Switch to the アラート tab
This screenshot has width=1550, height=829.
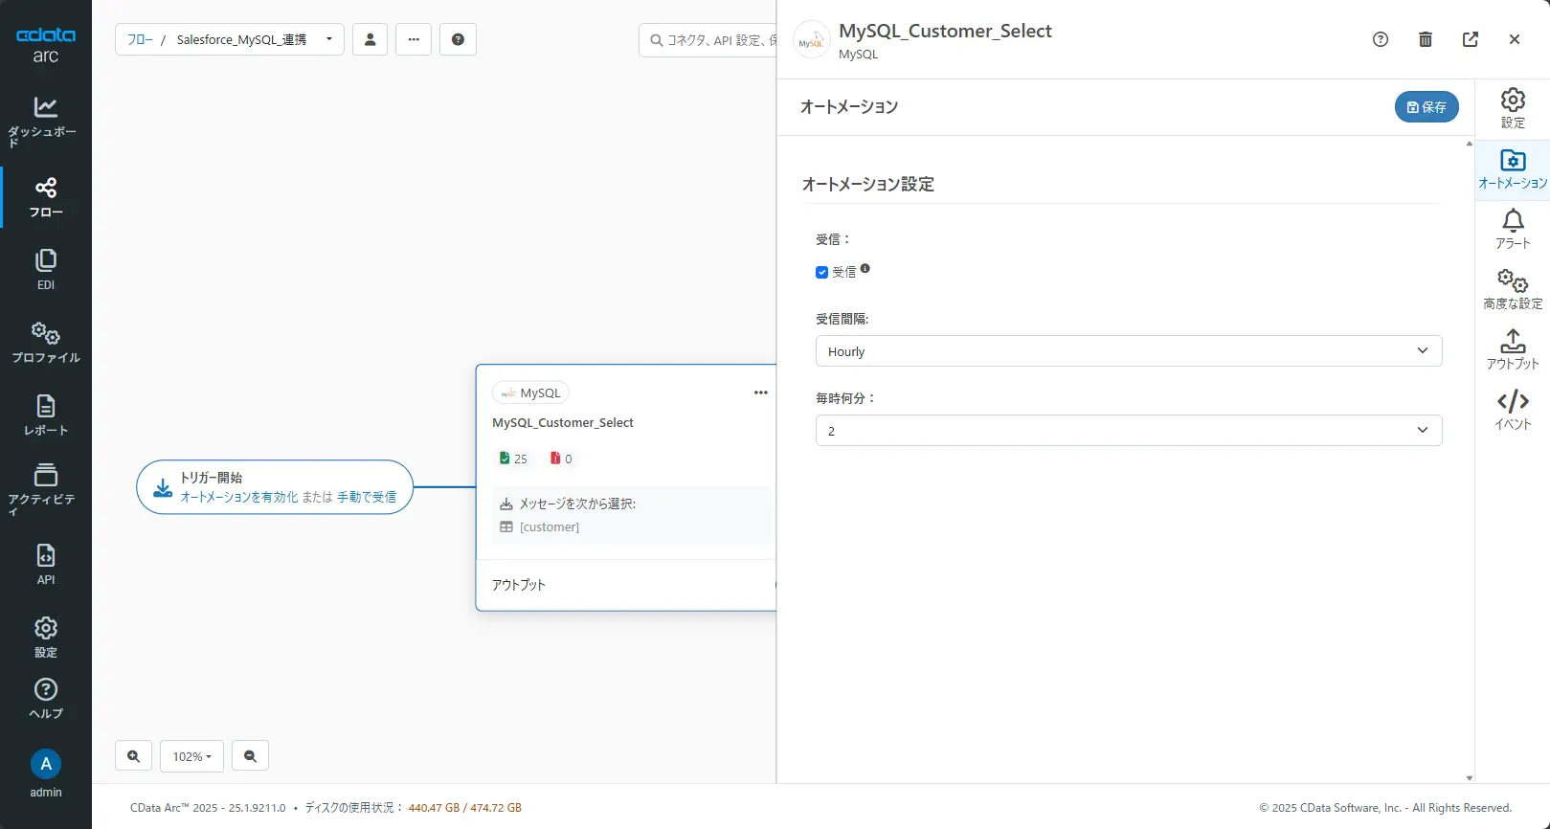coord(1513,230)
